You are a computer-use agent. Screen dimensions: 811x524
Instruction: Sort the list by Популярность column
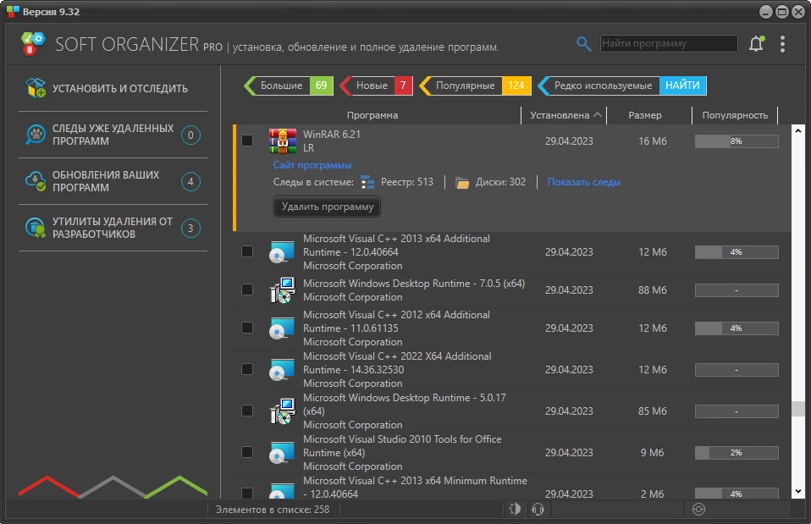735,115
